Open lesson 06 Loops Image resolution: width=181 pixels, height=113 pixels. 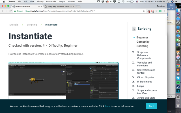141,86
